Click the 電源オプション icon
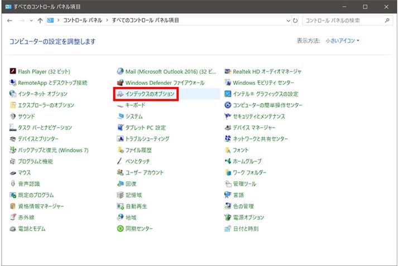This screenshot has width=399, height=266. (x=228, y=217)
